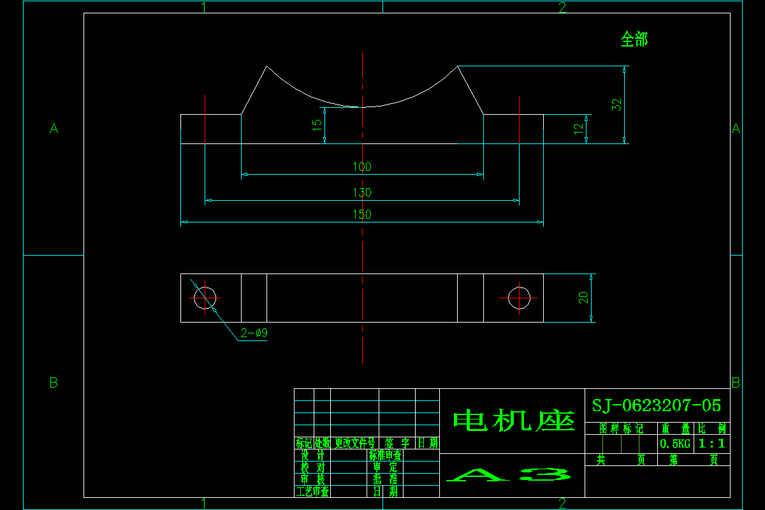Select the 设计 row label

(x=313, y=455)
